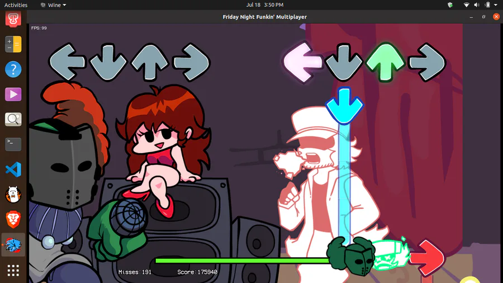Expand the system menu arrow

point(496,5)
